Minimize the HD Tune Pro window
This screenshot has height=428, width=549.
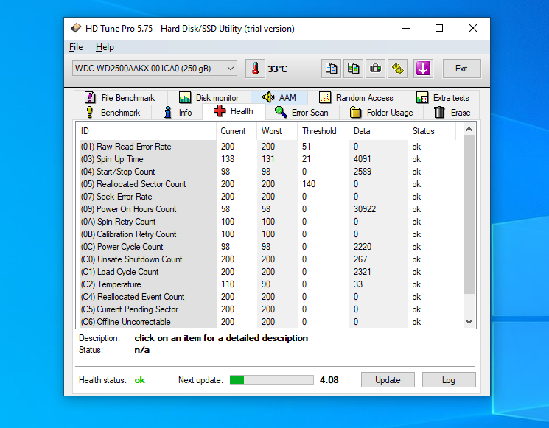pos(406,28)
